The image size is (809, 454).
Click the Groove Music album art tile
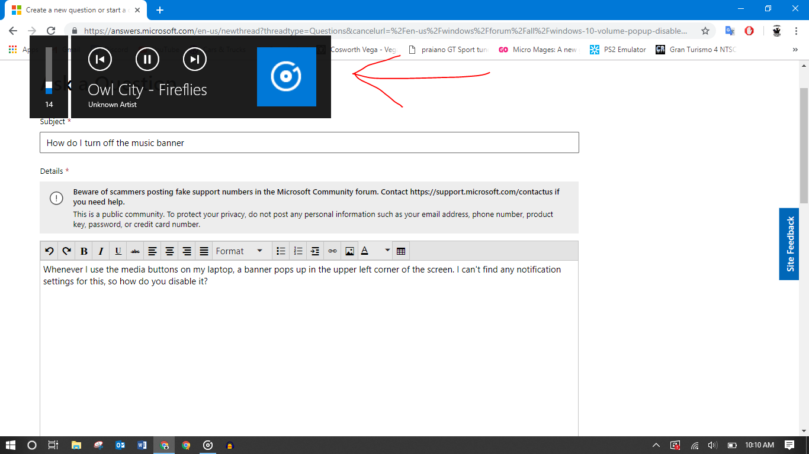click(x=287, y=77)
